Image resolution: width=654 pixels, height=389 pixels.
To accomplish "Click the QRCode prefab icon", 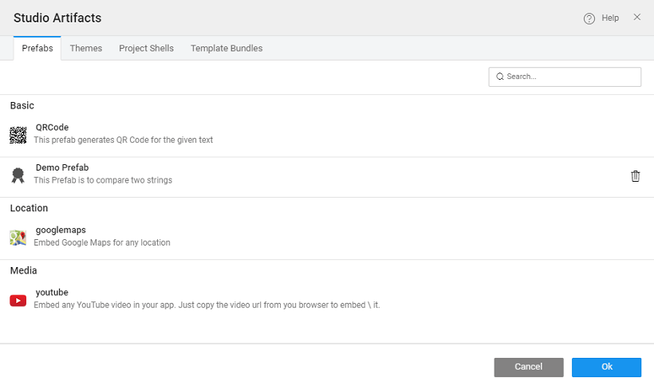I will 18,135.
